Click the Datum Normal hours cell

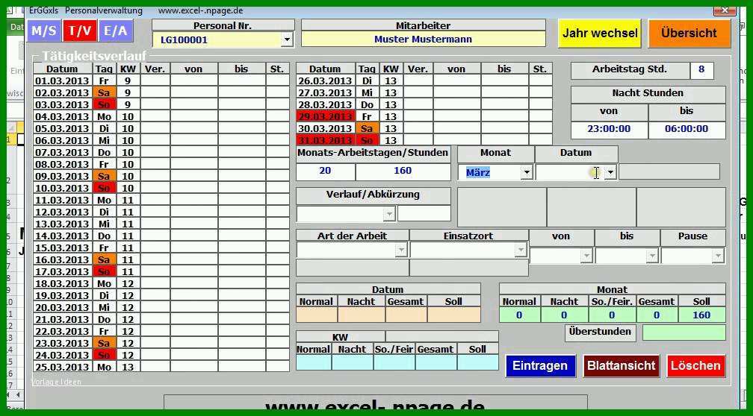(x=317, y=315)
